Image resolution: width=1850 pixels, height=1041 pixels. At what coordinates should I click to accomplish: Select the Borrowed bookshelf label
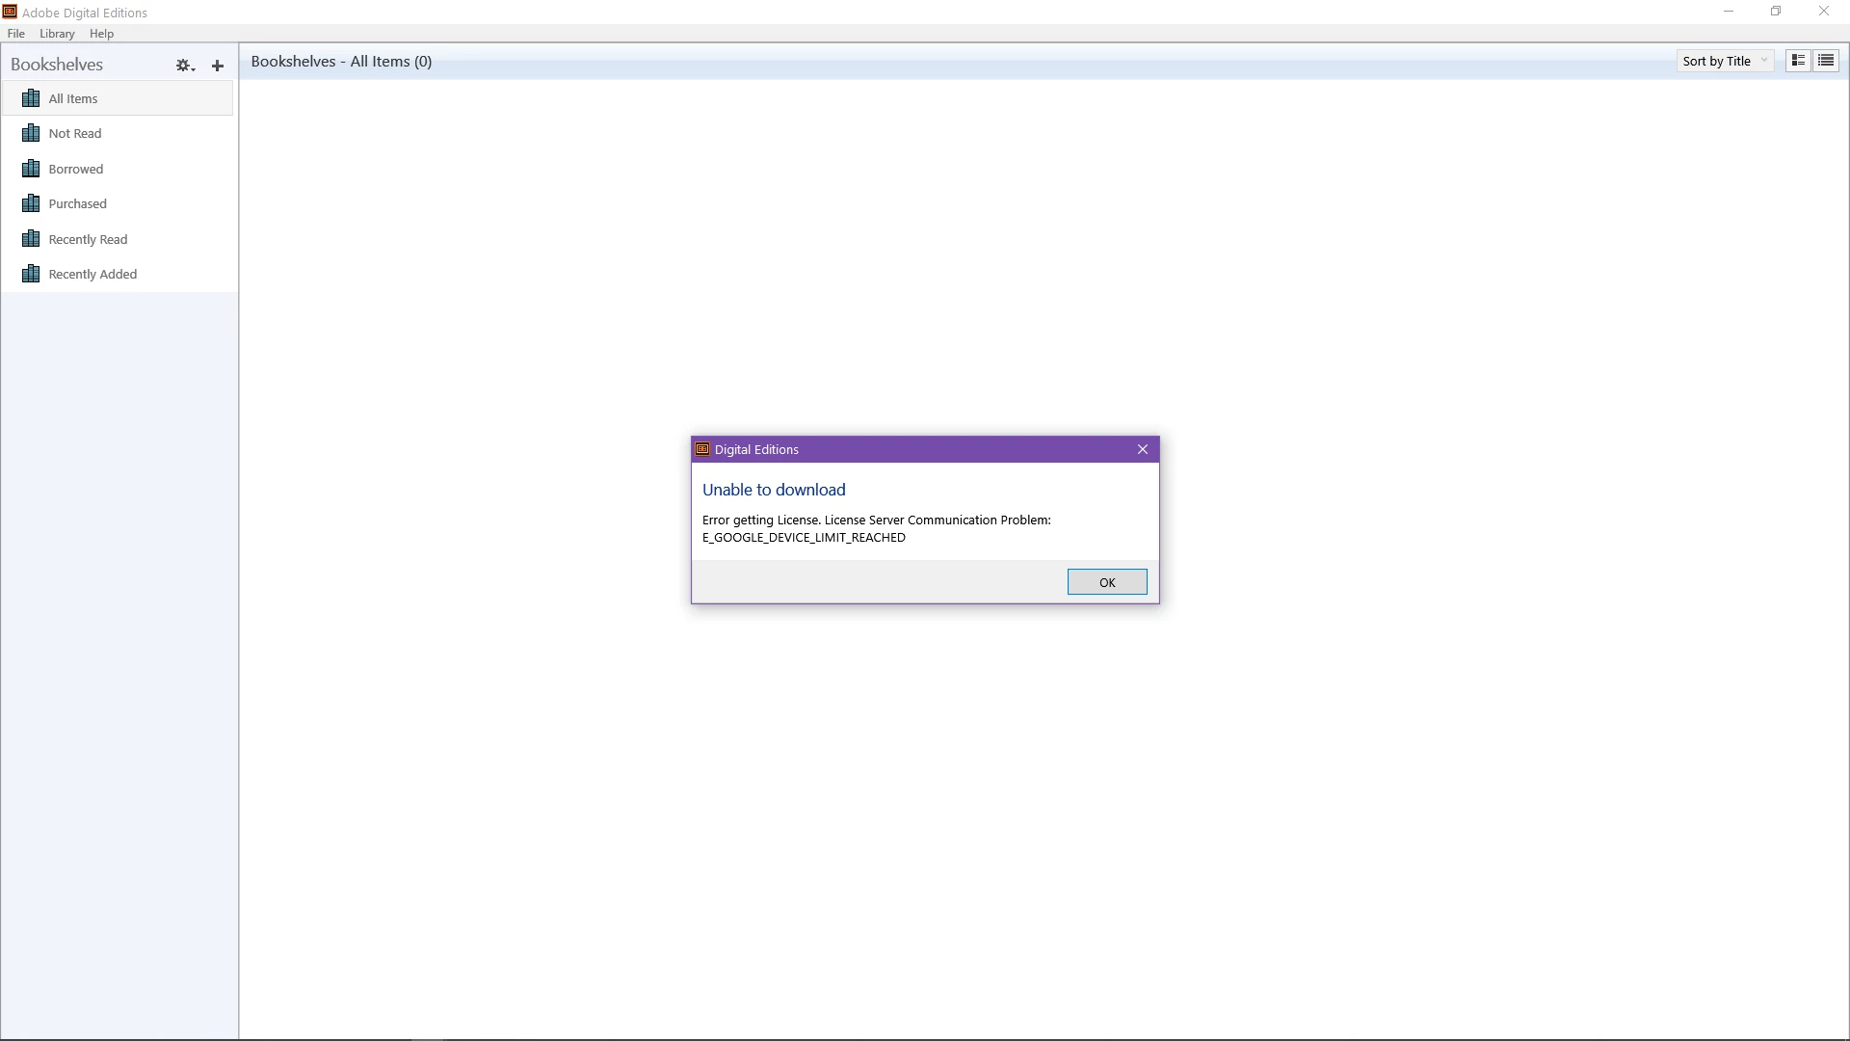pos(76,169)
